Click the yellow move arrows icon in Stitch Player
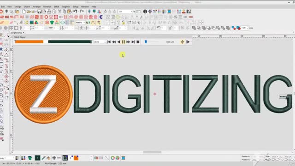This screenshot has width=295, height=166. click(182, 42)
